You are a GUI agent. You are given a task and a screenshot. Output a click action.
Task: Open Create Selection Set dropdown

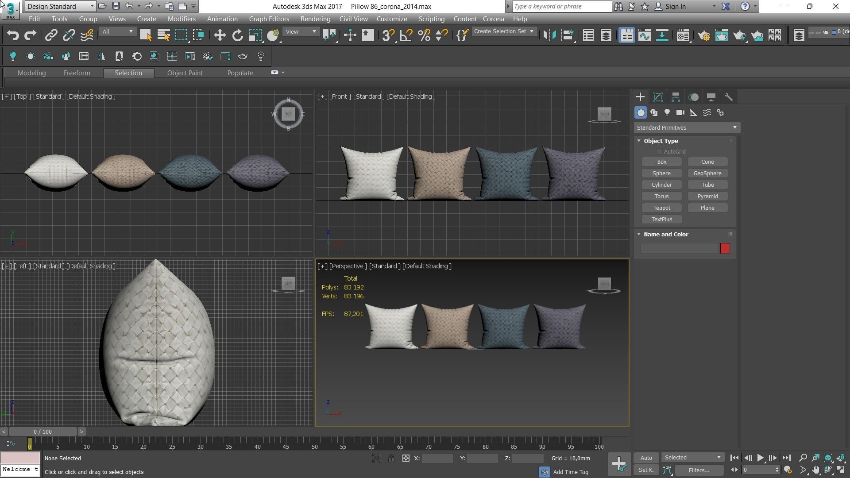point(504,31)
